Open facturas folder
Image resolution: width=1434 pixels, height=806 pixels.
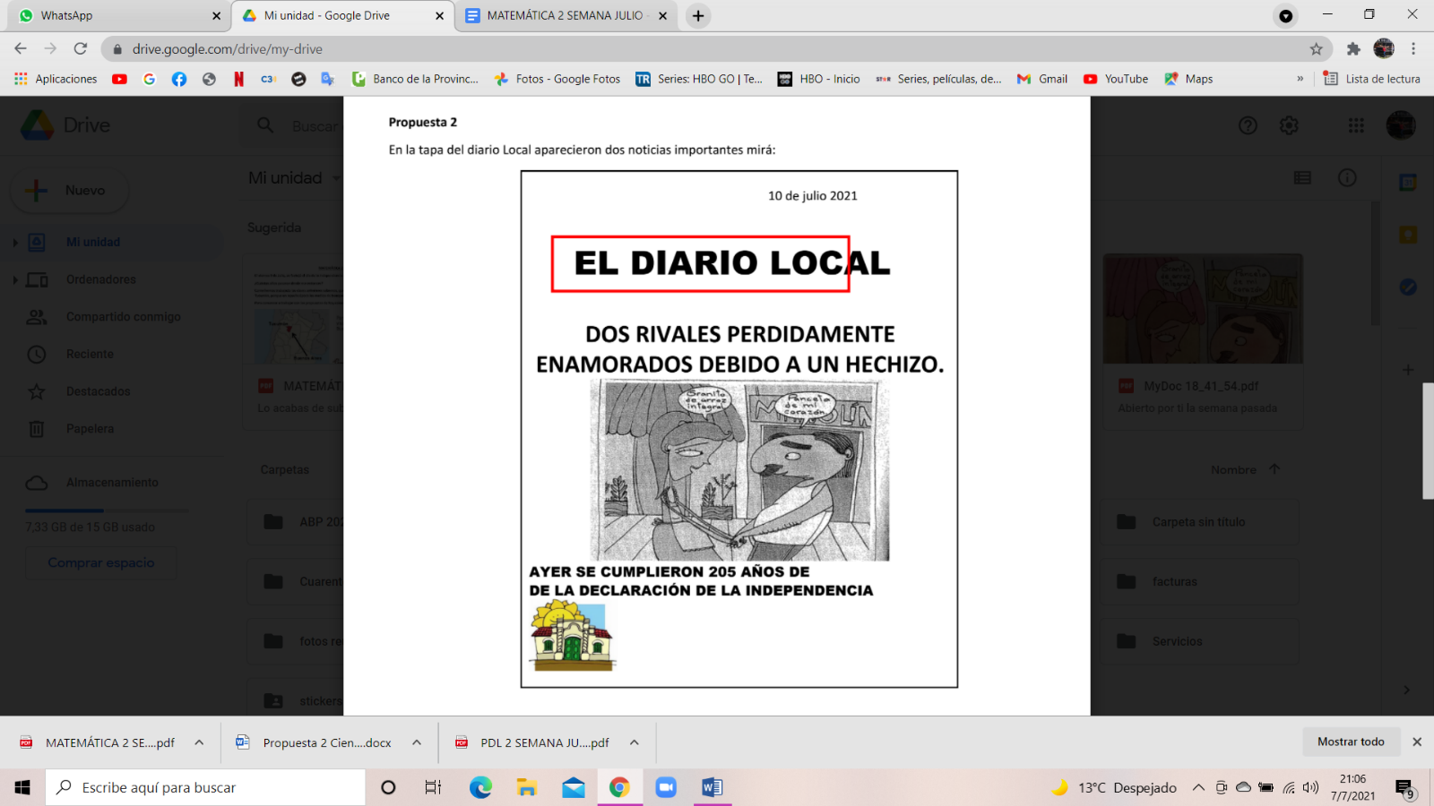tap(1199, 582)
